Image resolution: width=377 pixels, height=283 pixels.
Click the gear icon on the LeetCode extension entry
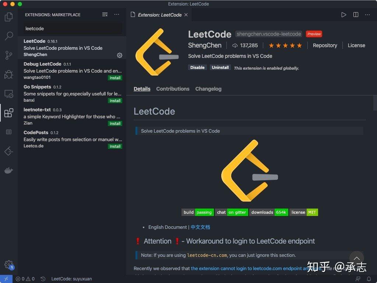tap(119, 55)
